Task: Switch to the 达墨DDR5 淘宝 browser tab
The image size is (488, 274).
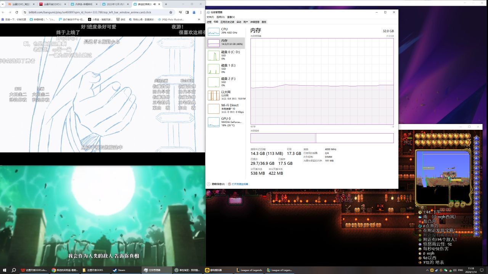Action: (22, 4)
